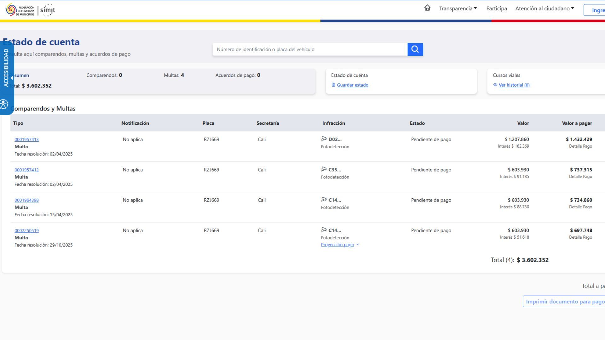This screenshot has width=605, height=340.
Task: Go to the home page via house icon
Action: (x=427, y=8)
